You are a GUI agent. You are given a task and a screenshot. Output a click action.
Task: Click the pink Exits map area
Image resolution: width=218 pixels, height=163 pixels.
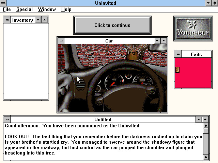pos(193,73)
